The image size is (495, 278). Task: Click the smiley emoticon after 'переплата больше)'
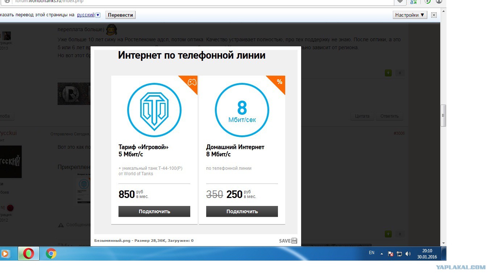[x=111, y=29]
